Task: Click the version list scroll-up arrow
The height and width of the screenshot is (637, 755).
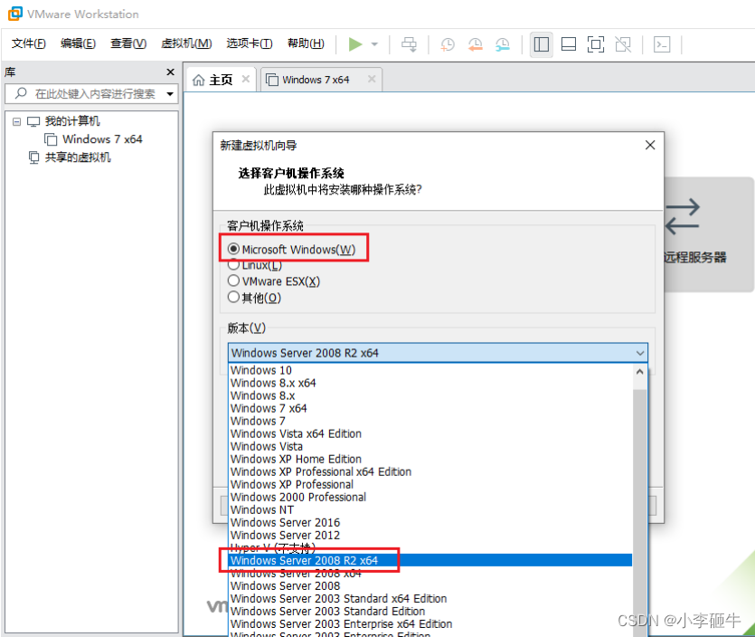Action: (x=639, y=372)
